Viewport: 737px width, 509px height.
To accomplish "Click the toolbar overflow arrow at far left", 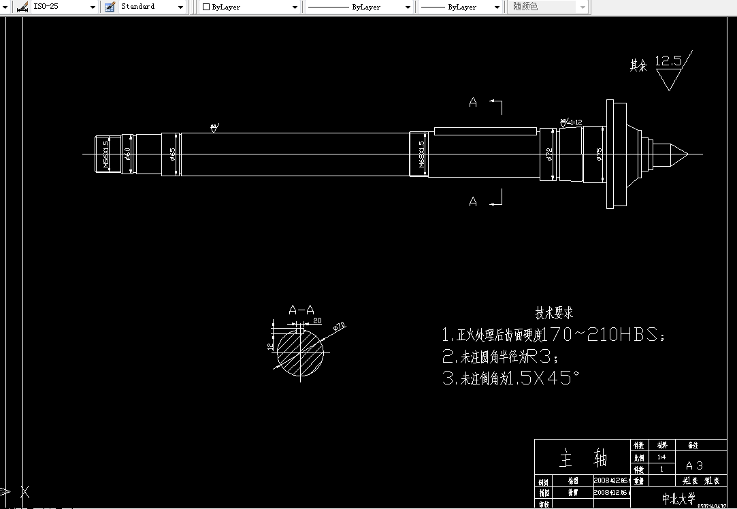I will click(x=5, y=7).
